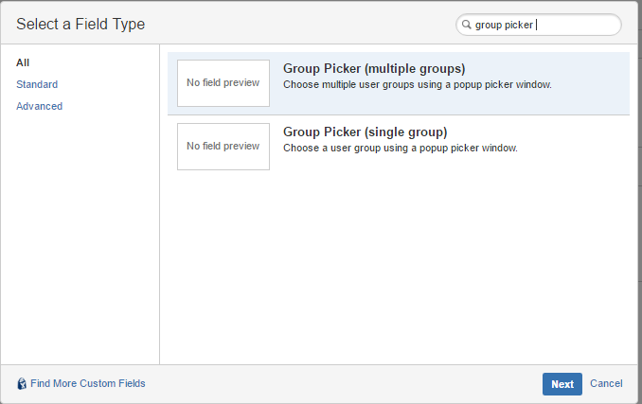Click the multiple groups 'No field preview' thumbnail
The image size is (642, 404).
click(x=223, y=83)
